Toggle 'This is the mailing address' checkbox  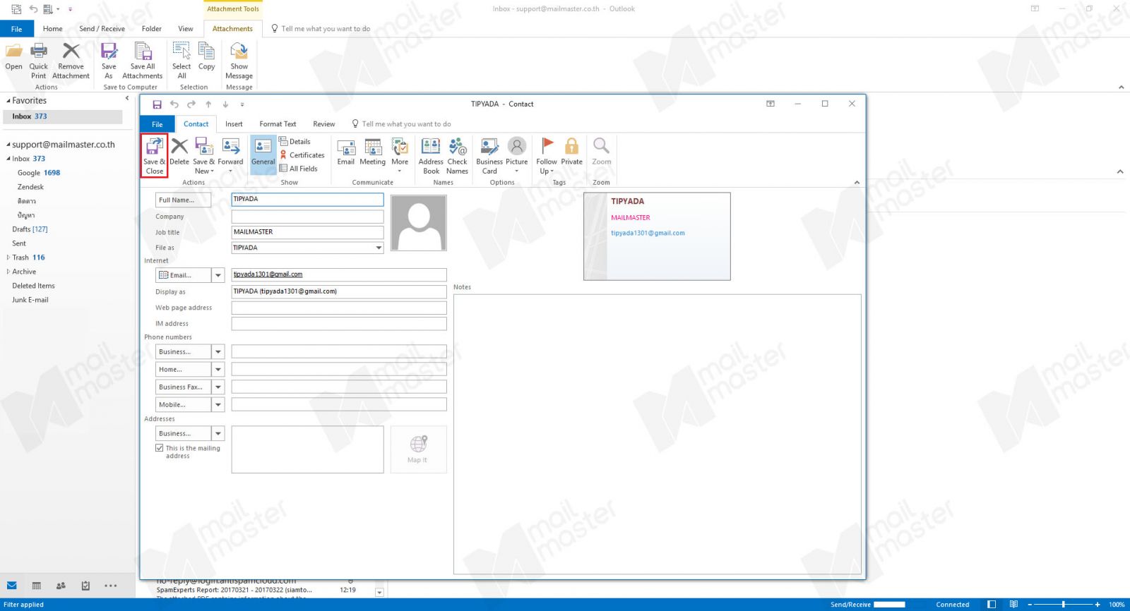(160, 448)
